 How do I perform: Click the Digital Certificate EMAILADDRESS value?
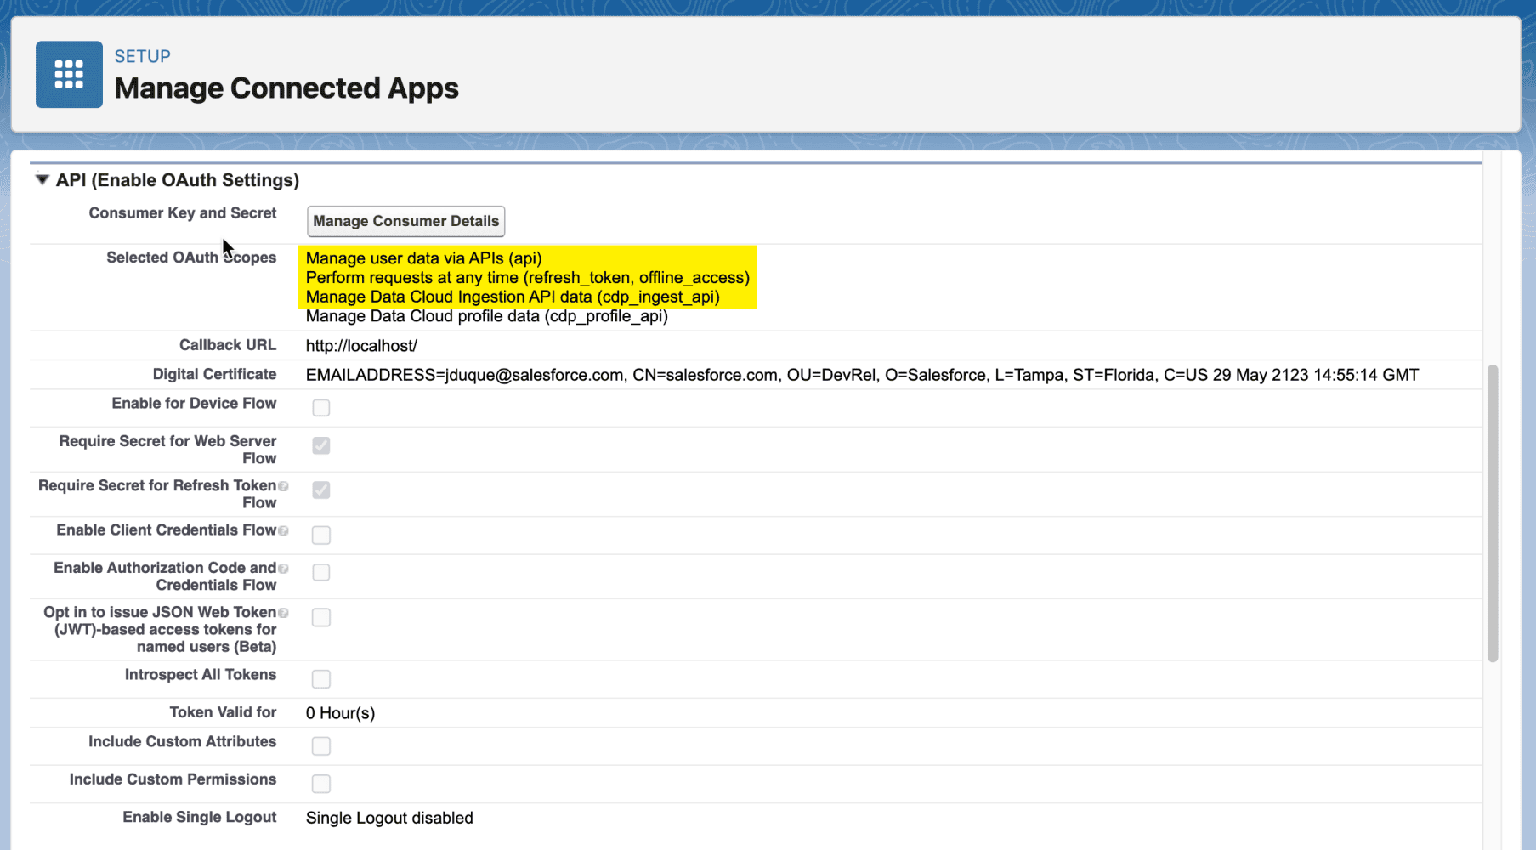click(x=862, y=375)
